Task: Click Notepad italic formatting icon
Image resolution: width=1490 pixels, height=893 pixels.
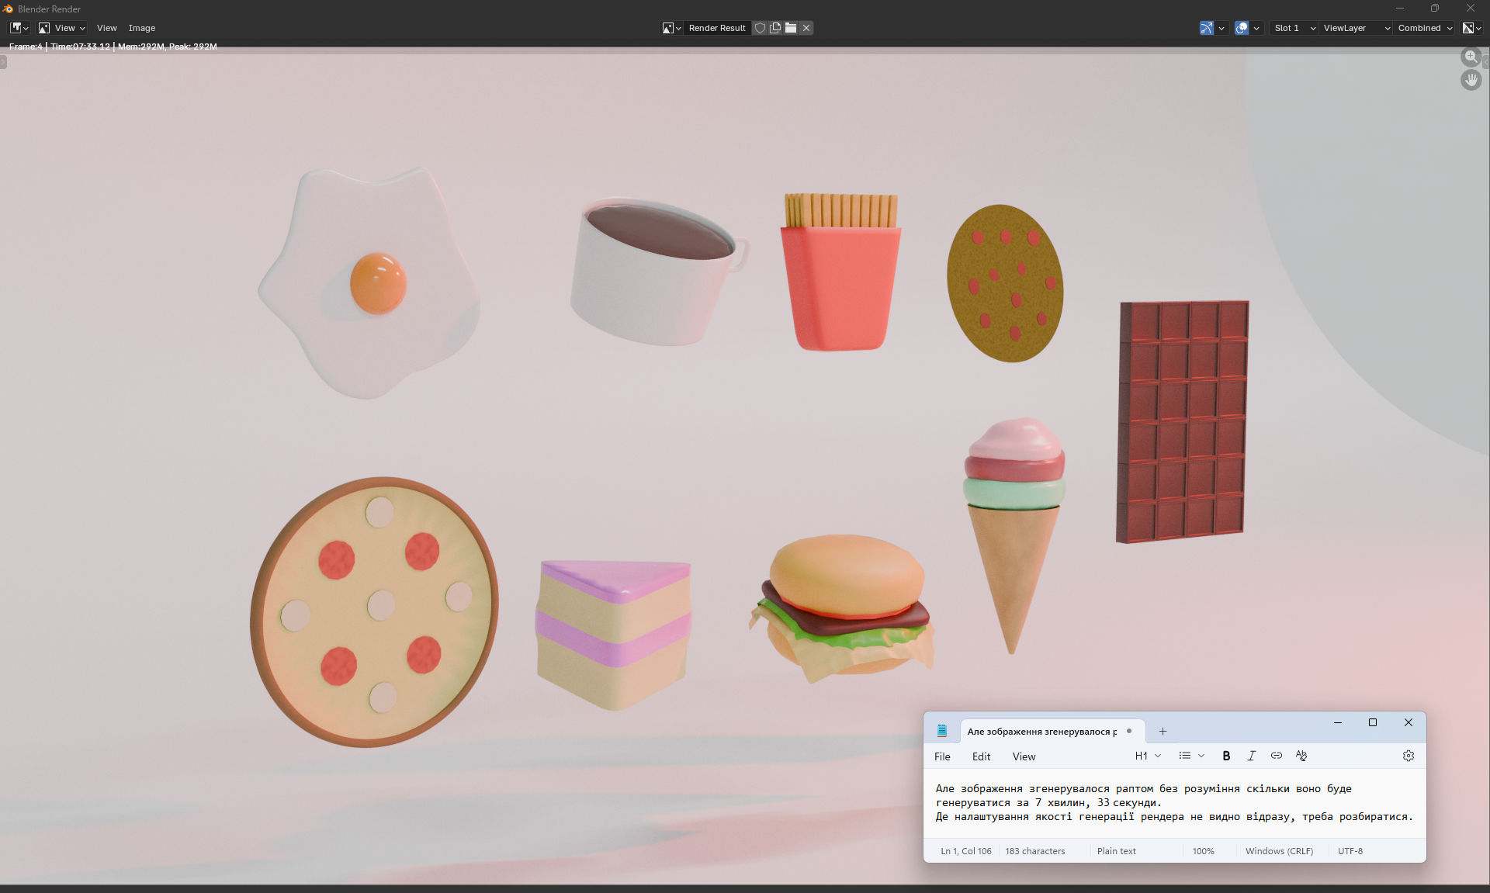Action: tap(1251, 756)
